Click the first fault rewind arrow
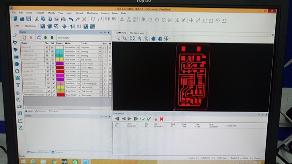 pyautogui.click(x=117, y=118)
